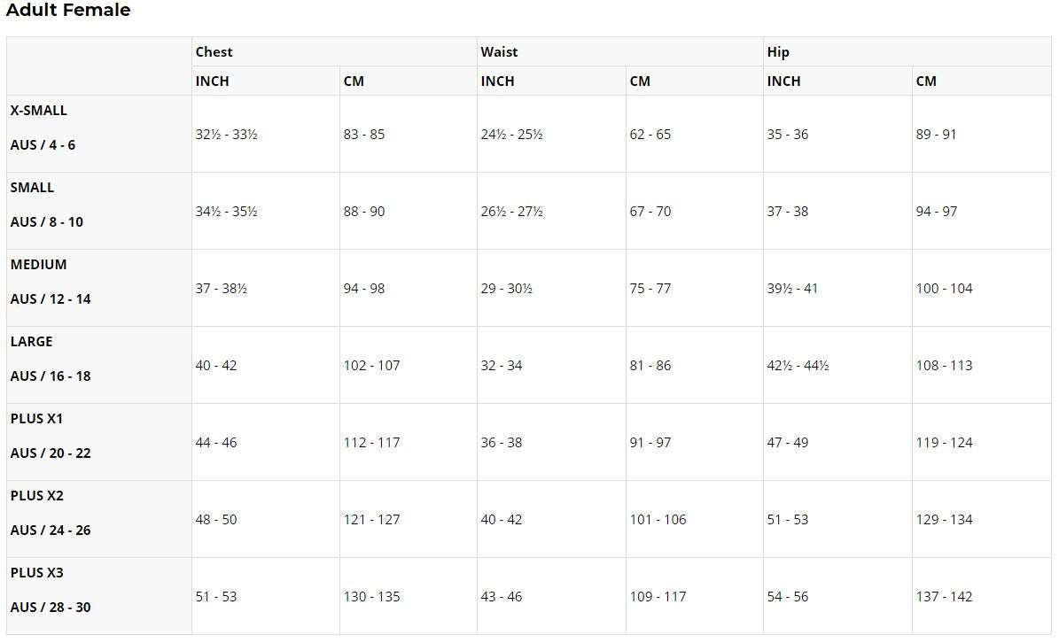Screen dimensions: 1059x643
Task: Click the X-SMALL size row label
Action: tap(39, 111)
